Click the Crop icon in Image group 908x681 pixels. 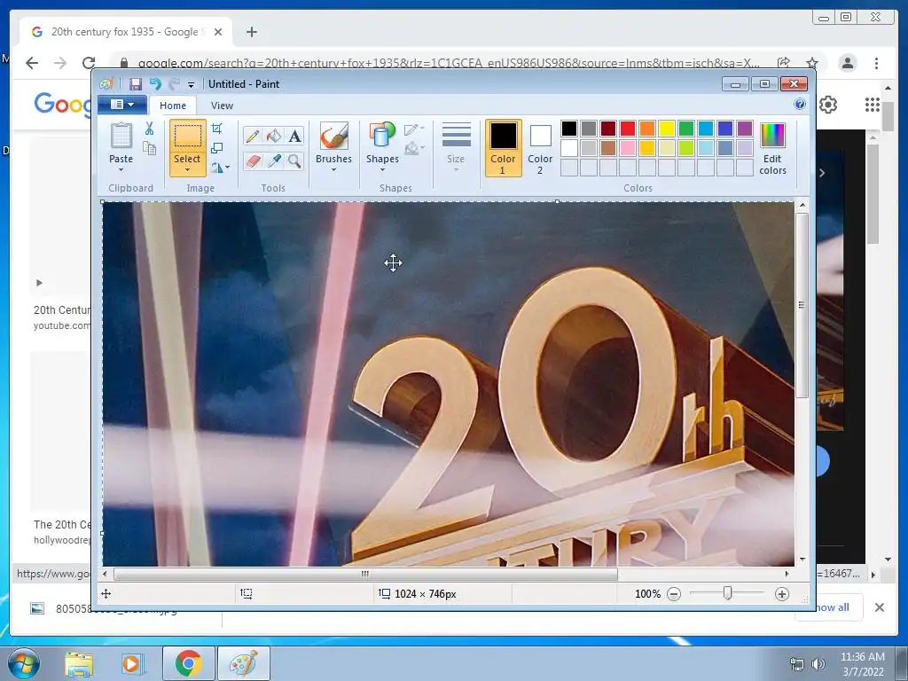pyautogui.click(x=216, y=129)
